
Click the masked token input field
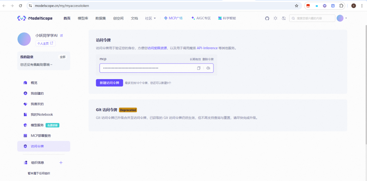click(x=156, y=68)
